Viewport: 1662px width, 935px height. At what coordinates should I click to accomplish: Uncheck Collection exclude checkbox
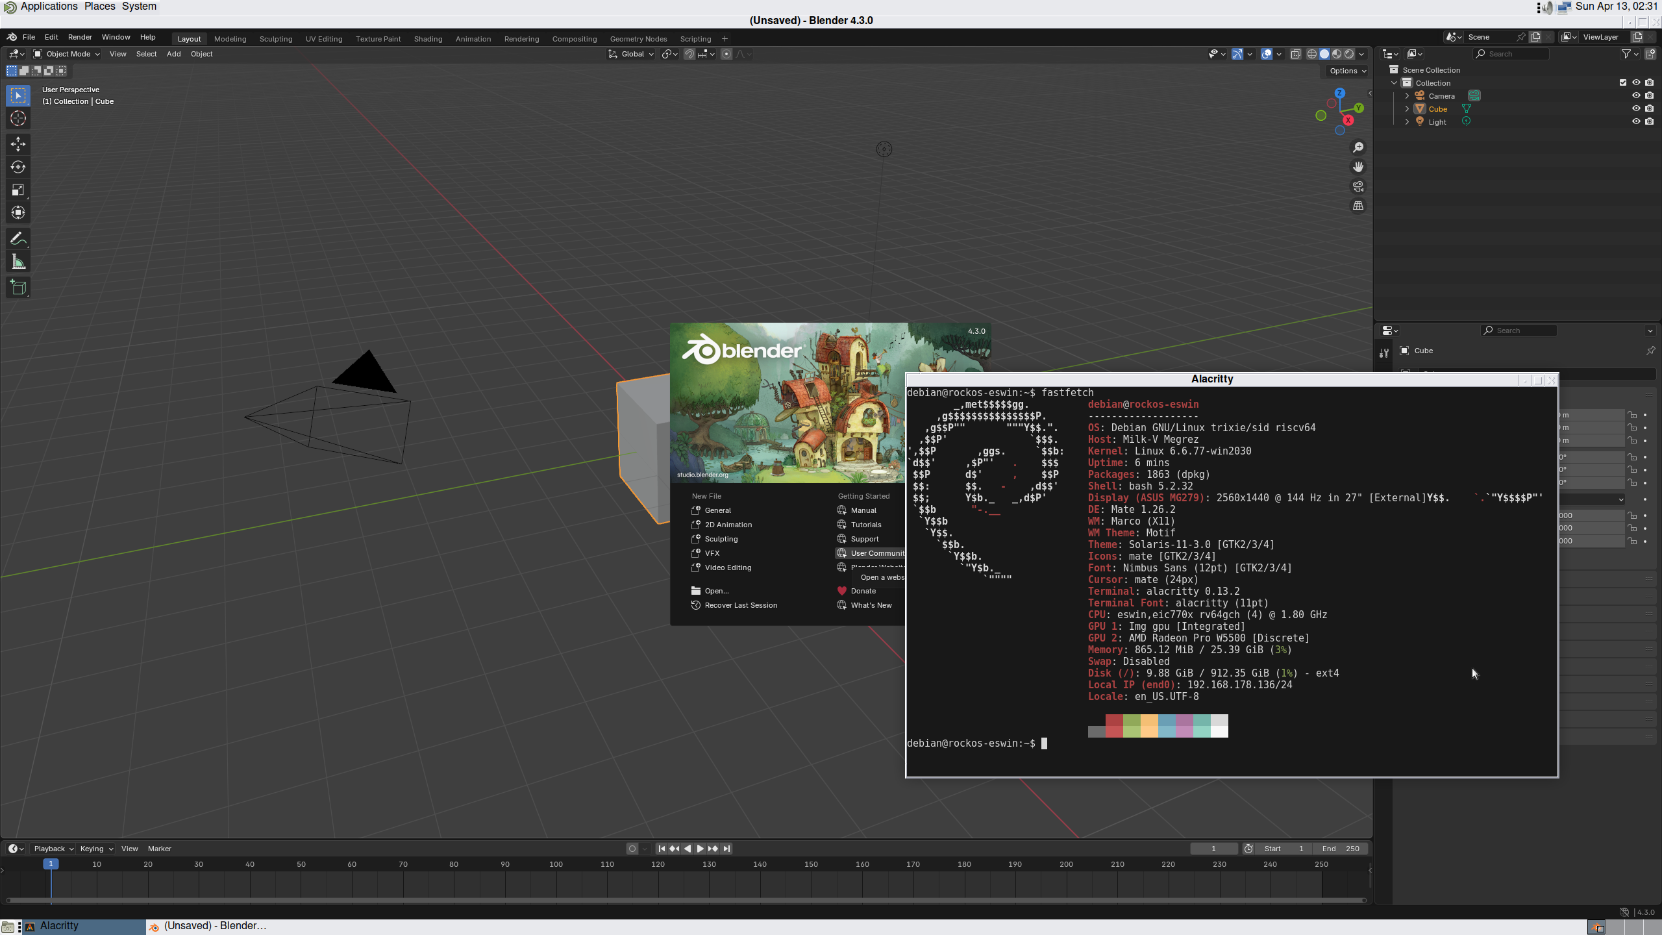(x=1623, y=82)
